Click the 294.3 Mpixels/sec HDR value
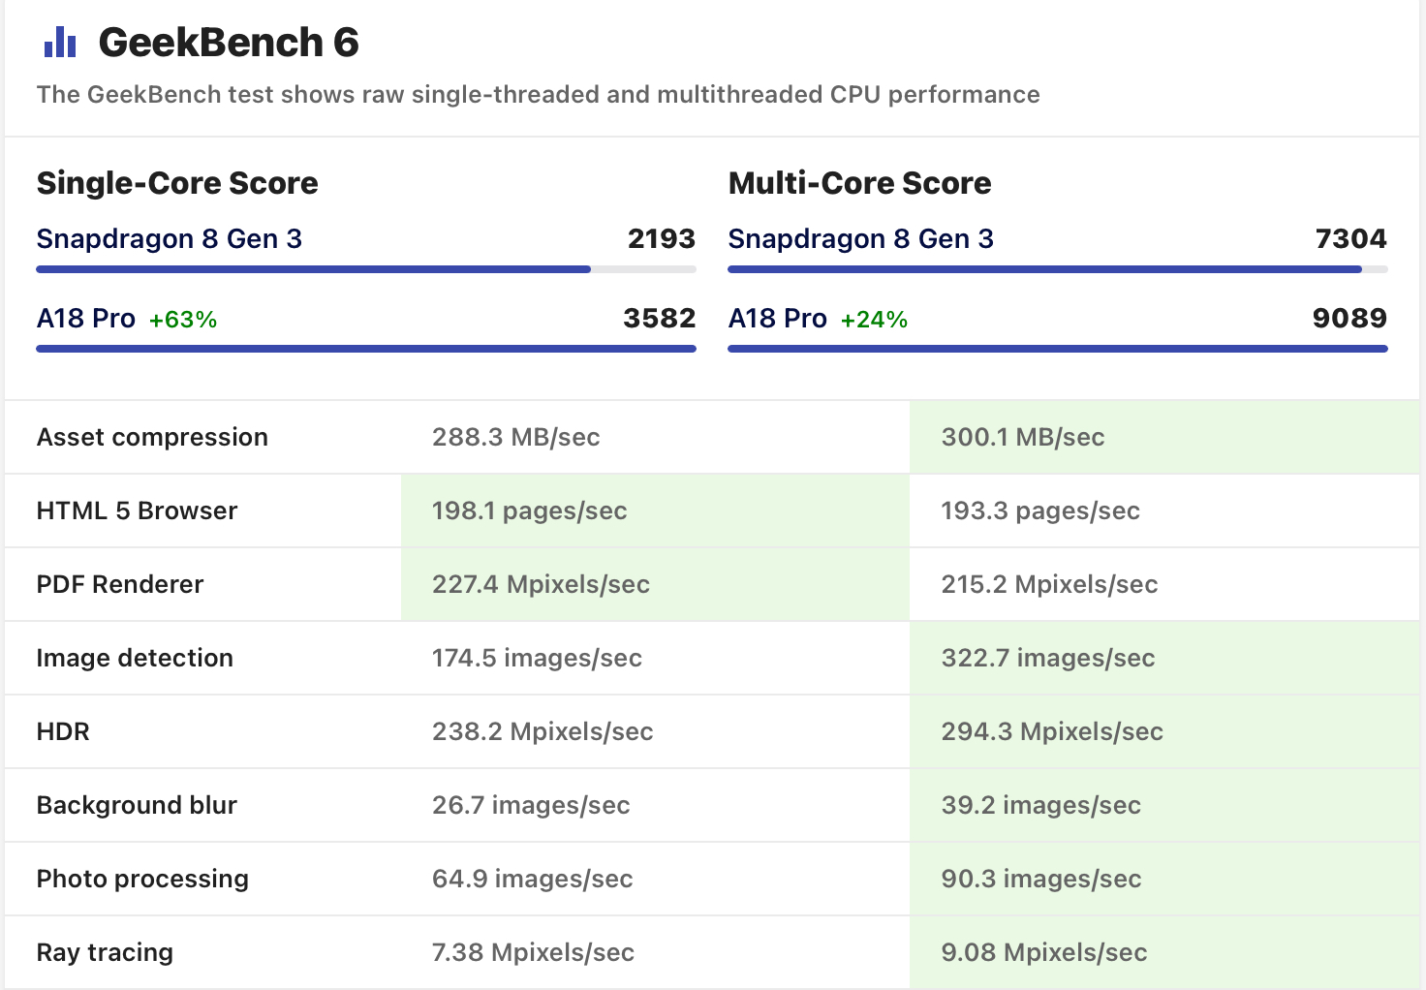This screenshot has width=1426, height=990. 1052,732
